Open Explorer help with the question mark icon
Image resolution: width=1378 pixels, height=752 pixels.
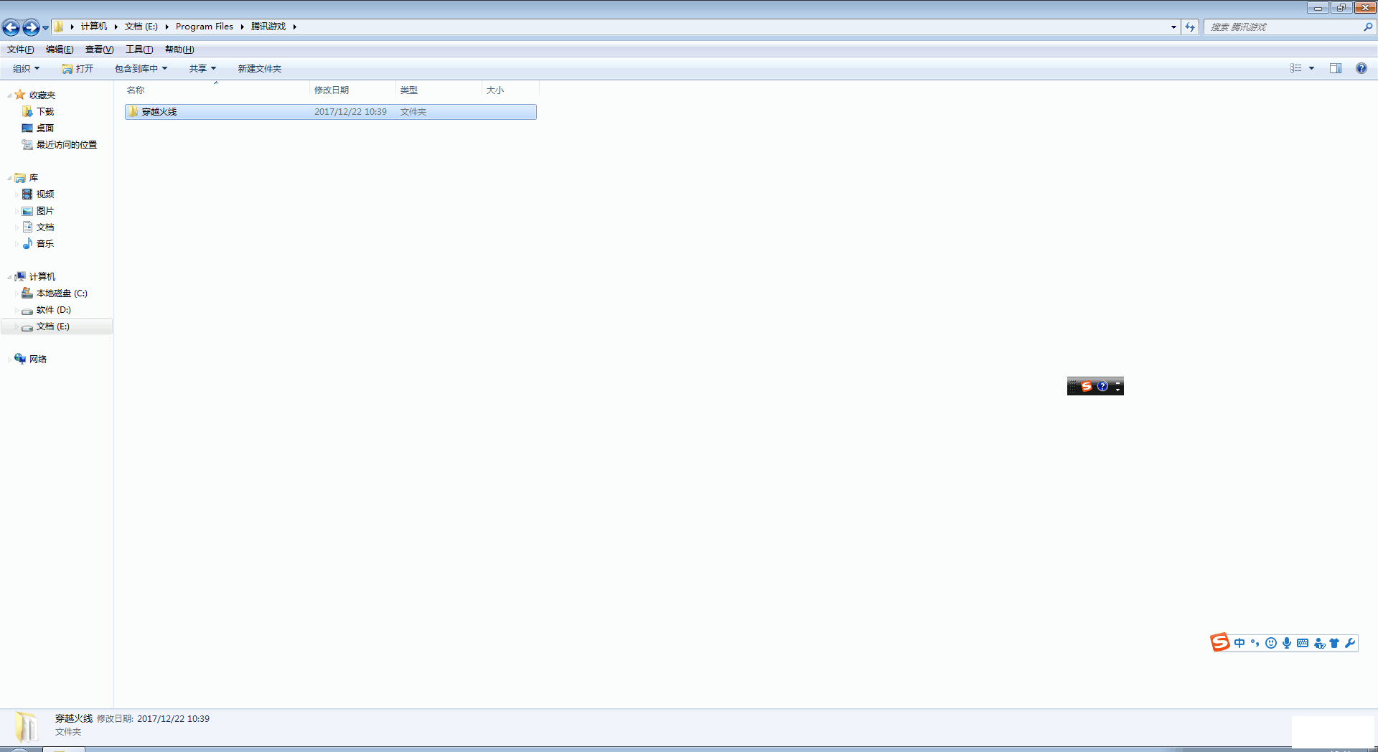(x=1361, y=68)
